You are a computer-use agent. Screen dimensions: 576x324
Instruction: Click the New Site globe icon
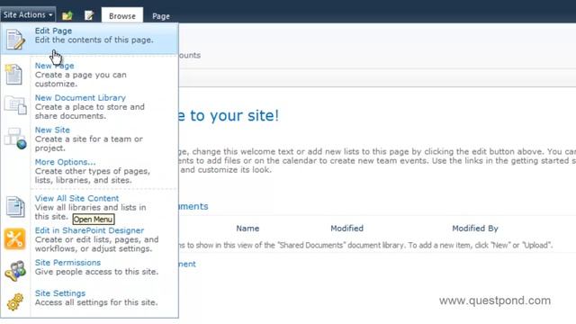click(15, 139)
